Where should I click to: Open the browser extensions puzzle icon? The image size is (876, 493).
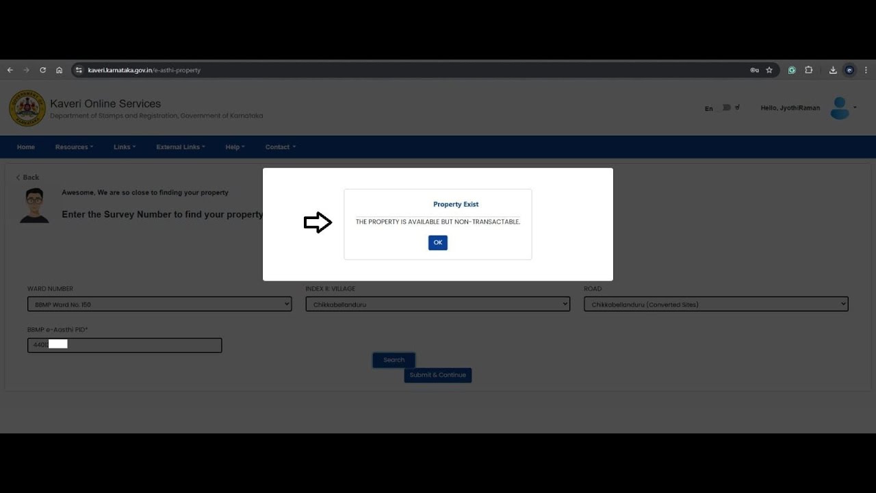(x=808, y=70)
